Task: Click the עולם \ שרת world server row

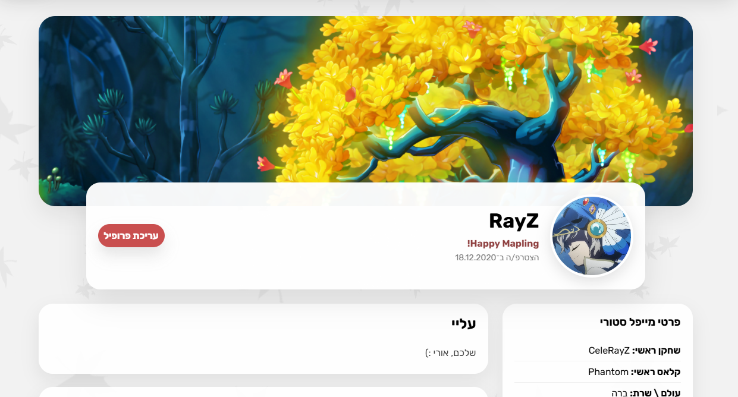Action: point(598,392)
